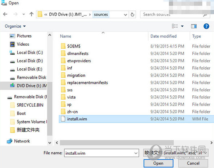This screenshot has height=168, width=214.
Task: Select the xp folder icon
Action: pos(63,104)
